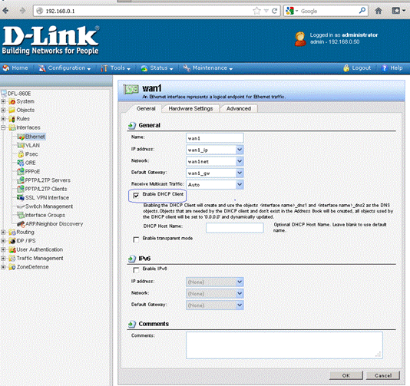Open the Tools menu

(116, 68)
